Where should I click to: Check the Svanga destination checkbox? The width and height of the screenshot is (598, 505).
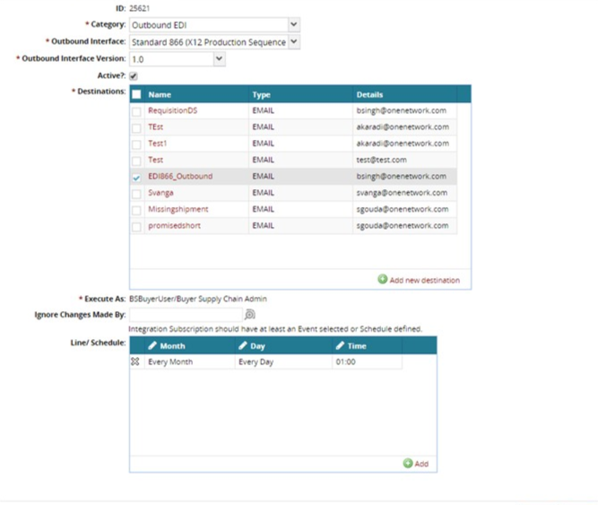pyautogui.click(x=136, y=194)
